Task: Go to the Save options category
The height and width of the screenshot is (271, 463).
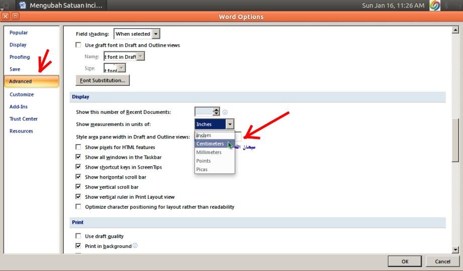Action: click(15, 69)
